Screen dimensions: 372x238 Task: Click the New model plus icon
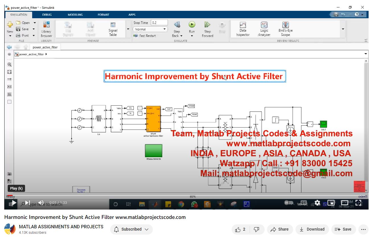[x=10, y=24]
